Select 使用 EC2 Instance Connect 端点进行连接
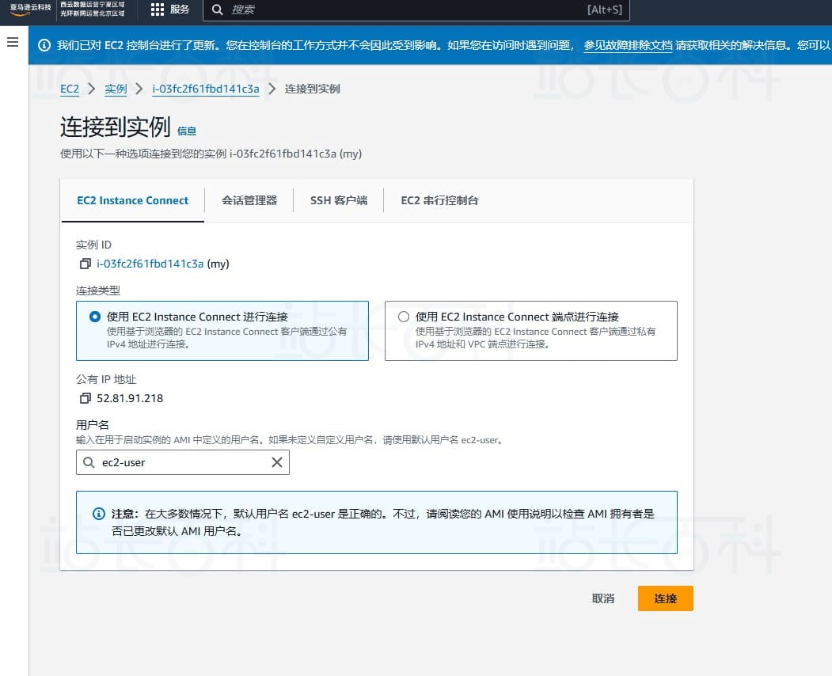Viewport: 832px width, 676px height. coord(404,316)
